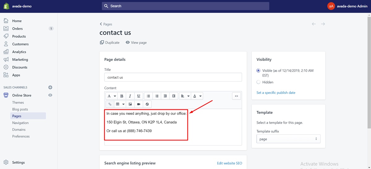Click the Settings gear icon
This screenshot has height=169, width=371.
pos(6,162)
